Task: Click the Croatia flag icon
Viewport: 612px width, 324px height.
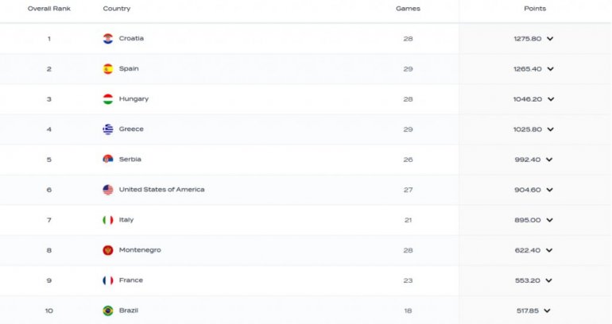Action: 108,38
